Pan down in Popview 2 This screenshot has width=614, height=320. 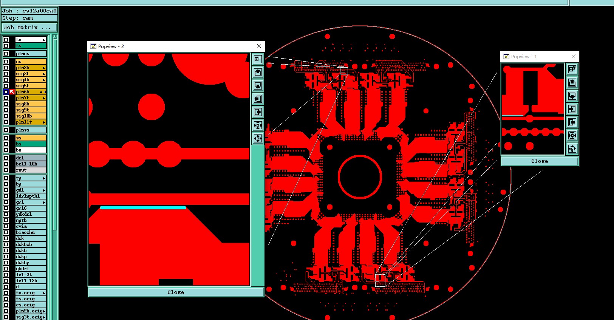point(258,85)
